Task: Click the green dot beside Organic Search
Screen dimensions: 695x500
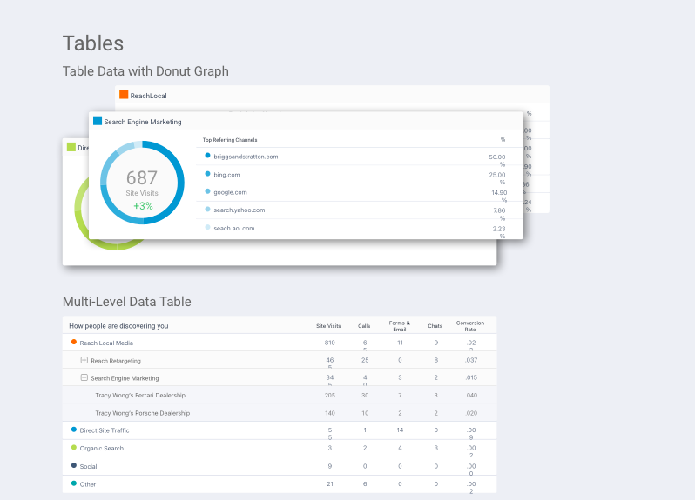Action: [73, 448]
